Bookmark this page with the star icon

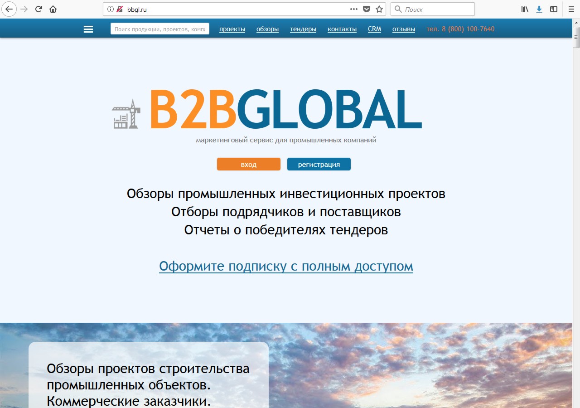[x=379, y=9]
